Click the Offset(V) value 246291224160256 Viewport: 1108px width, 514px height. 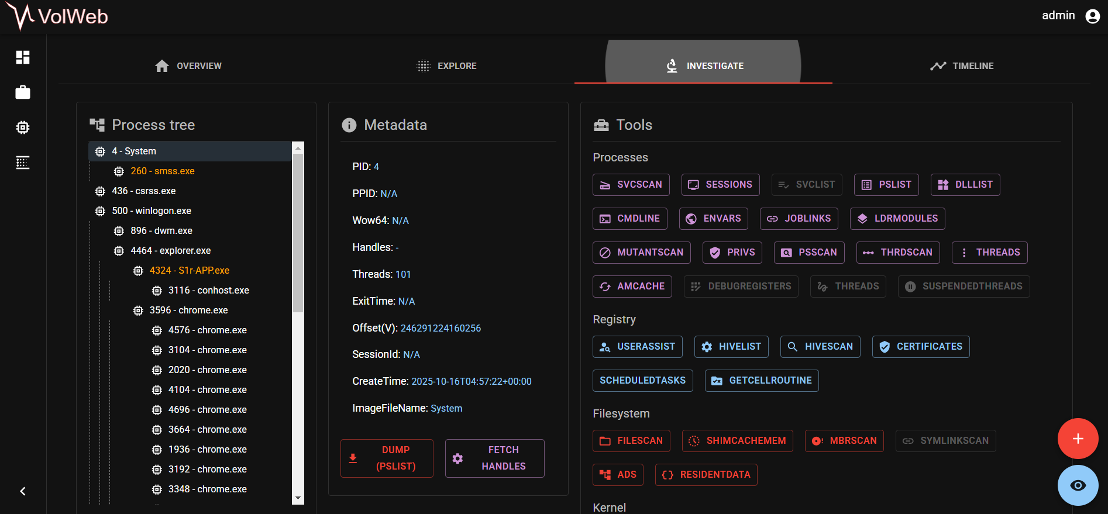(x=441, y=328)
